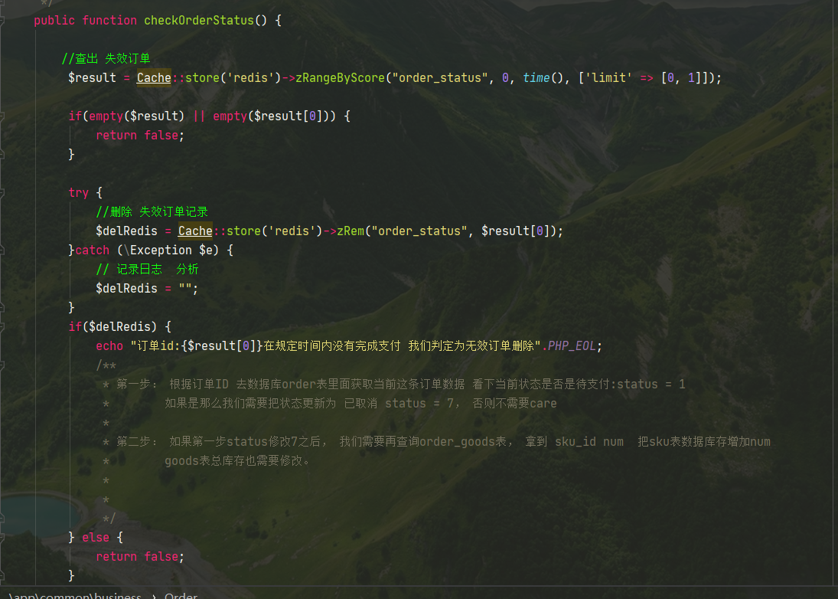Collapse the catch (\Exception $e) fold marker

(2, 250)
